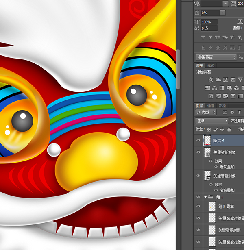
Task: Add an Invert adjustment
Action: point(211,96)
